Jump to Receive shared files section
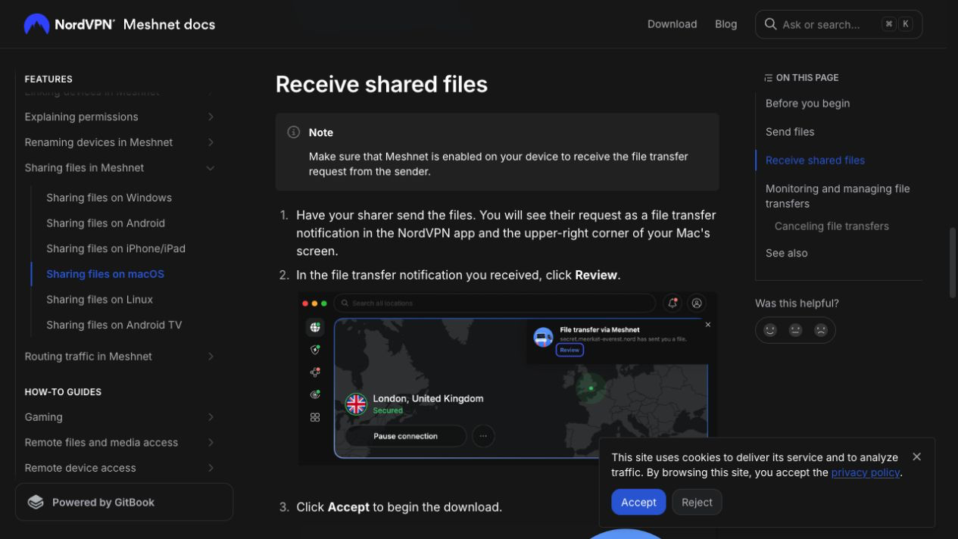This screenshot has width=958, height=539. point(815,160)
